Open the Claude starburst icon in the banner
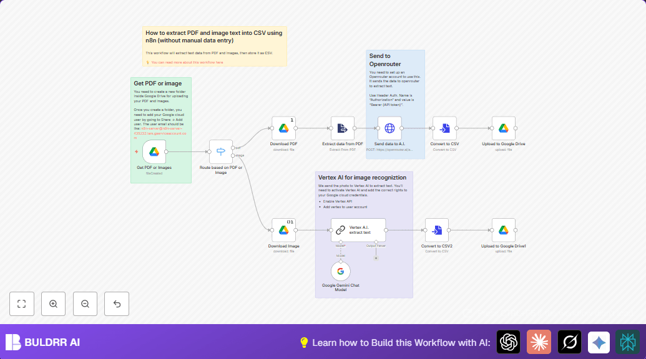Viewport: 646px width, 359px height. click(x=539, y=342)
